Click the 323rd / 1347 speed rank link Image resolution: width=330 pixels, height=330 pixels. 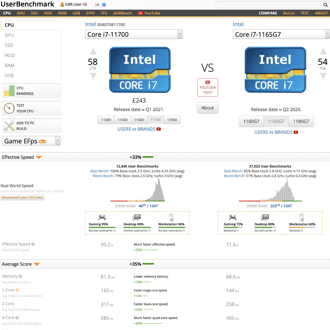pyautogui.click(x=281, y=206)
